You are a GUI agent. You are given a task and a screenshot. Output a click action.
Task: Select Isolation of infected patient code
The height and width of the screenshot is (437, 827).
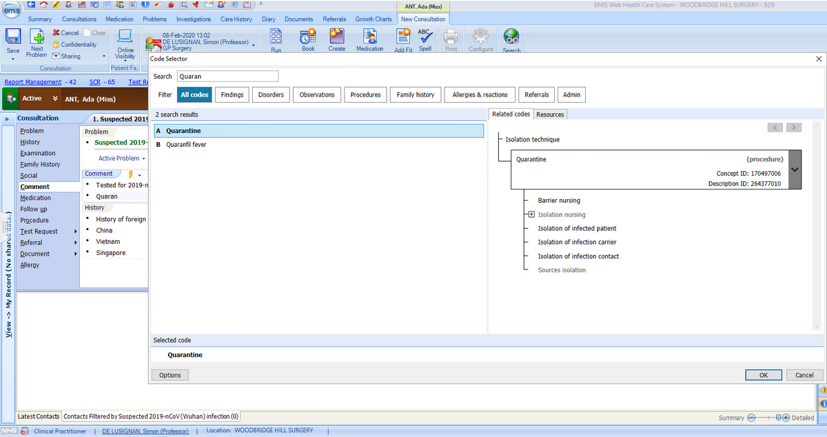pyautogui.click(x=577, y=228)
